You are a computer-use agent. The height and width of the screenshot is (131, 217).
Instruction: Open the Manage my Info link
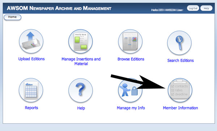click(131, 108)
